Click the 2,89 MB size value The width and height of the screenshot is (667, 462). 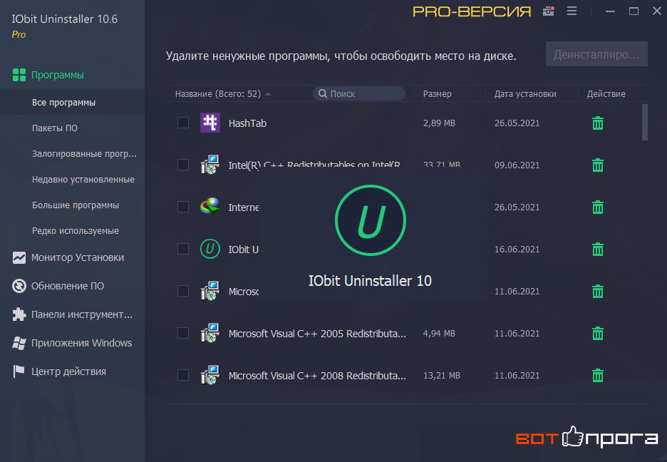tap(439, 123)
